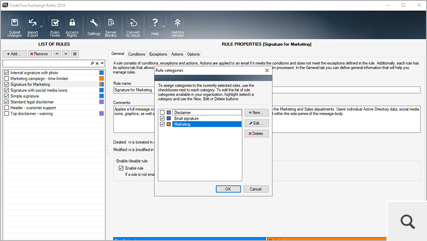Click orange swatch of Marketing campaign rule
Screen dimensions: 427x241
coord(102,79)
